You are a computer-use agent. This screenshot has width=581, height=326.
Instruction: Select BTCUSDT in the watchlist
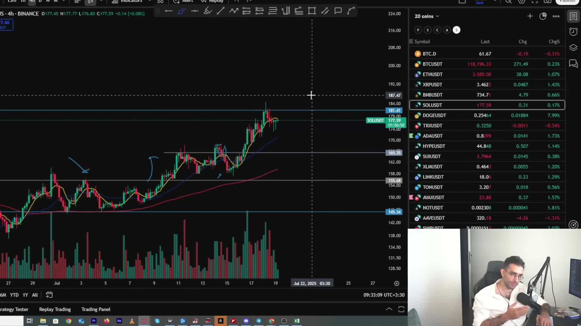point(487,64)
